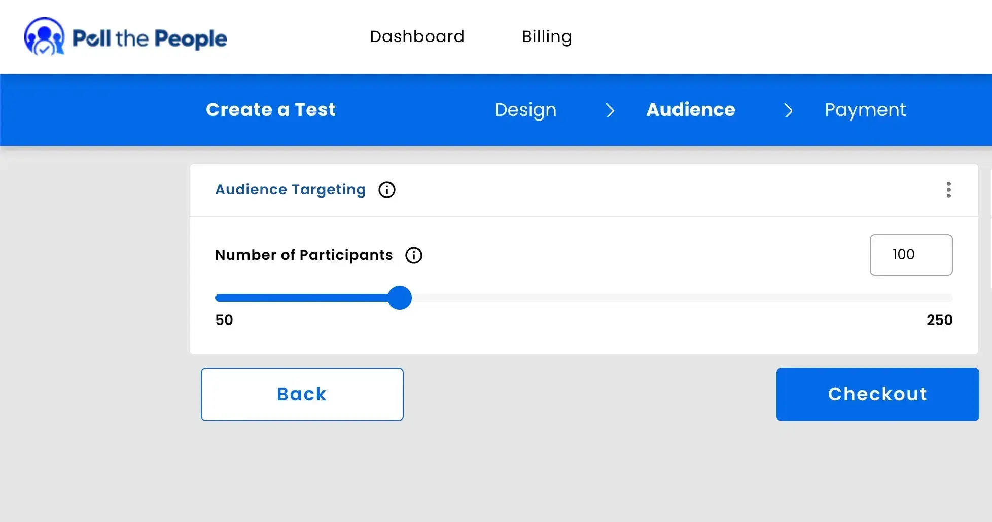This screenshot has width=992, height=522.
Task: Open the Dashboard page
Action: click(x=417, y=36)
